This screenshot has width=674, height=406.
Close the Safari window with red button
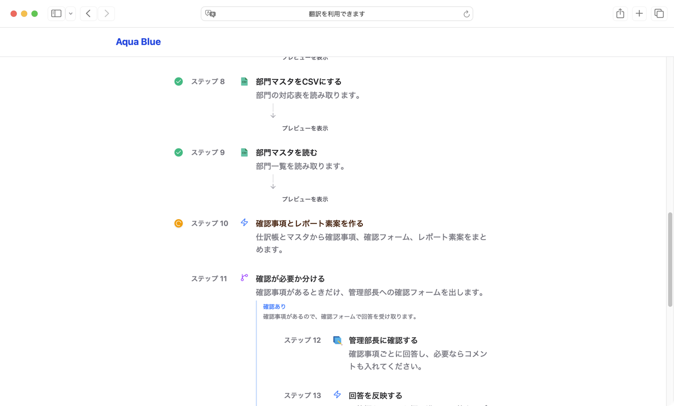(x=14, y=14)
